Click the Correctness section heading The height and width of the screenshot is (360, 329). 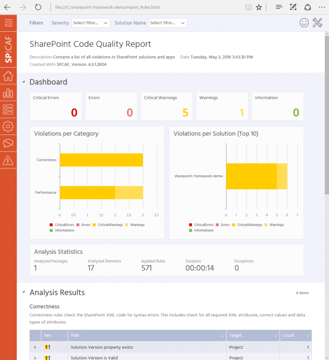[x=45, y=307]
